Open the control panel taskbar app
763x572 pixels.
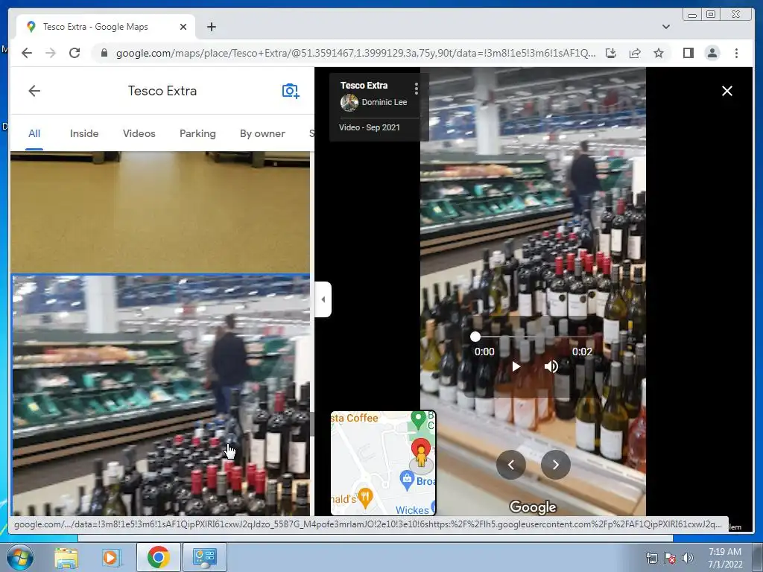pyautogui.click(x=204, y=557)
